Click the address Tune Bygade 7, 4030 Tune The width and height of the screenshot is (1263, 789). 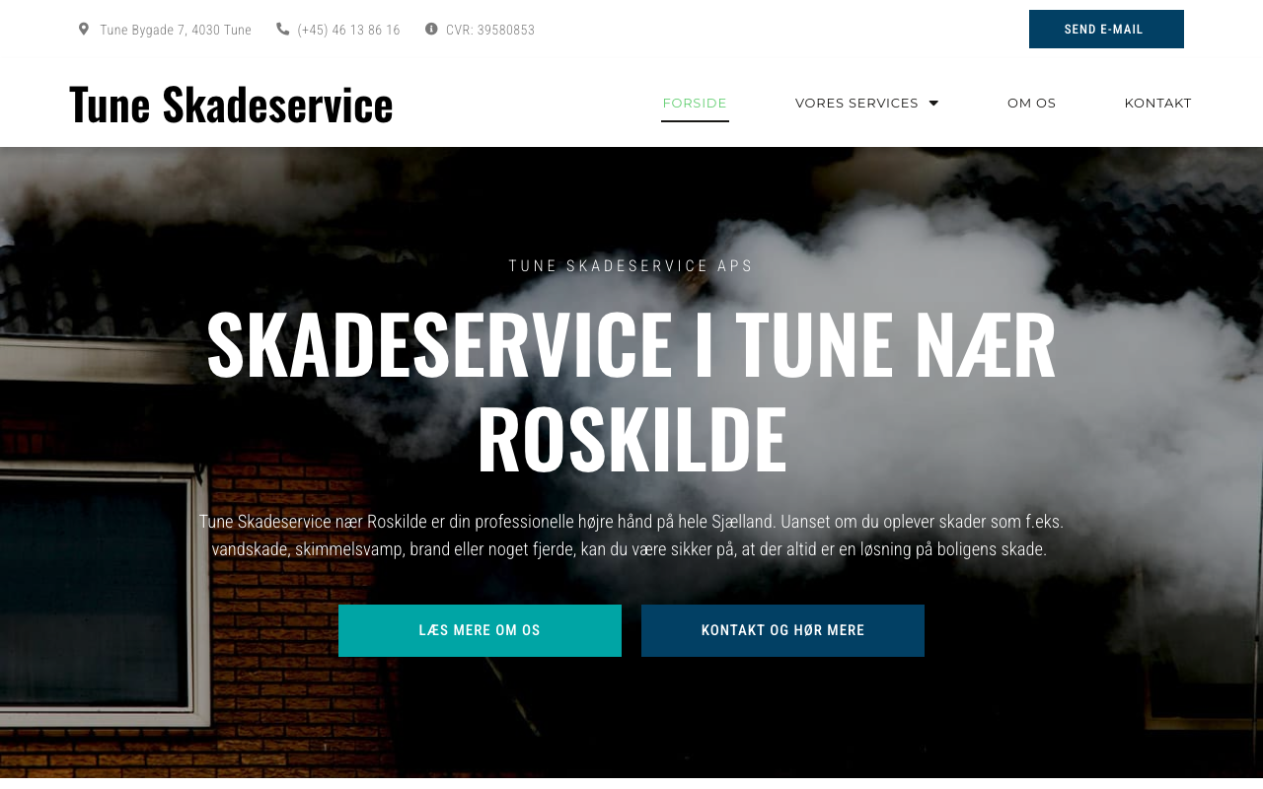point(176,30)
